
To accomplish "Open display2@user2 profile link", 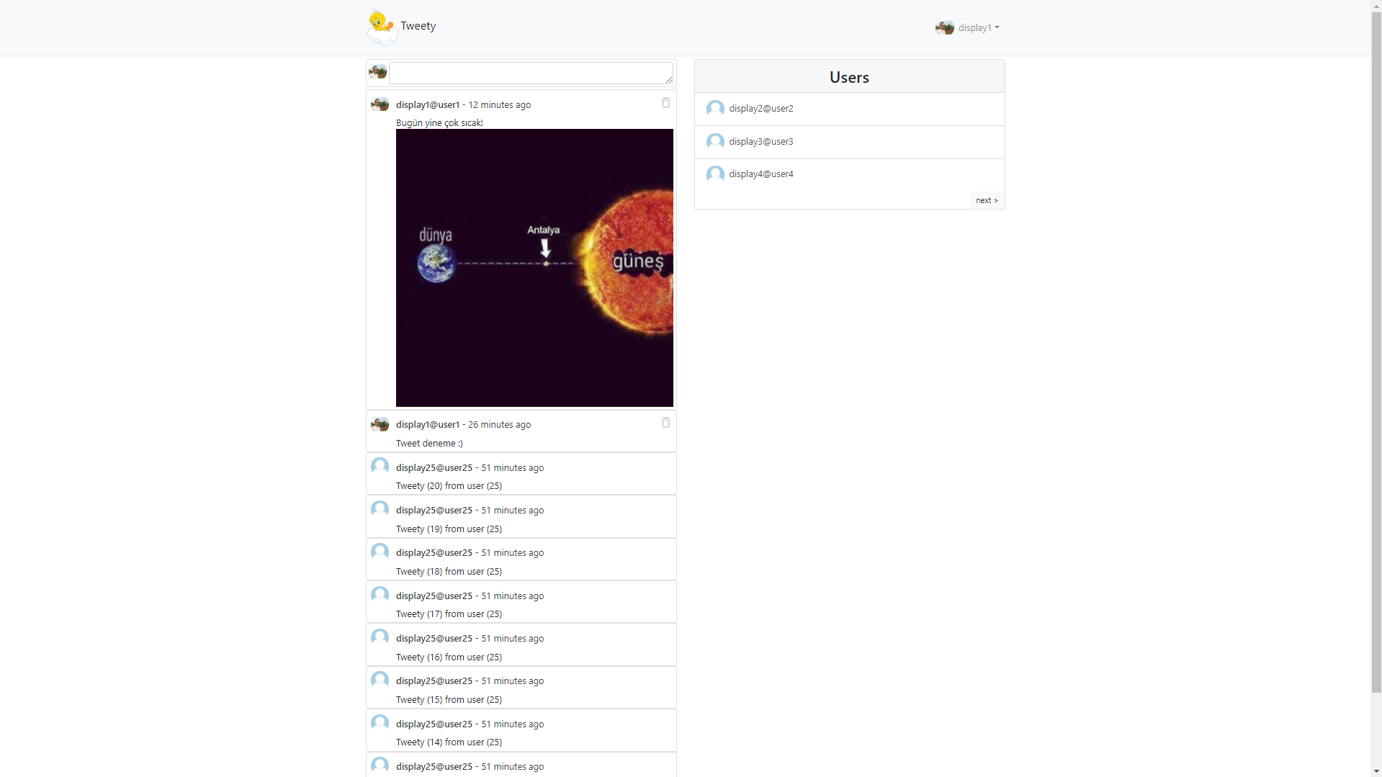I will (x=760, y=109).
